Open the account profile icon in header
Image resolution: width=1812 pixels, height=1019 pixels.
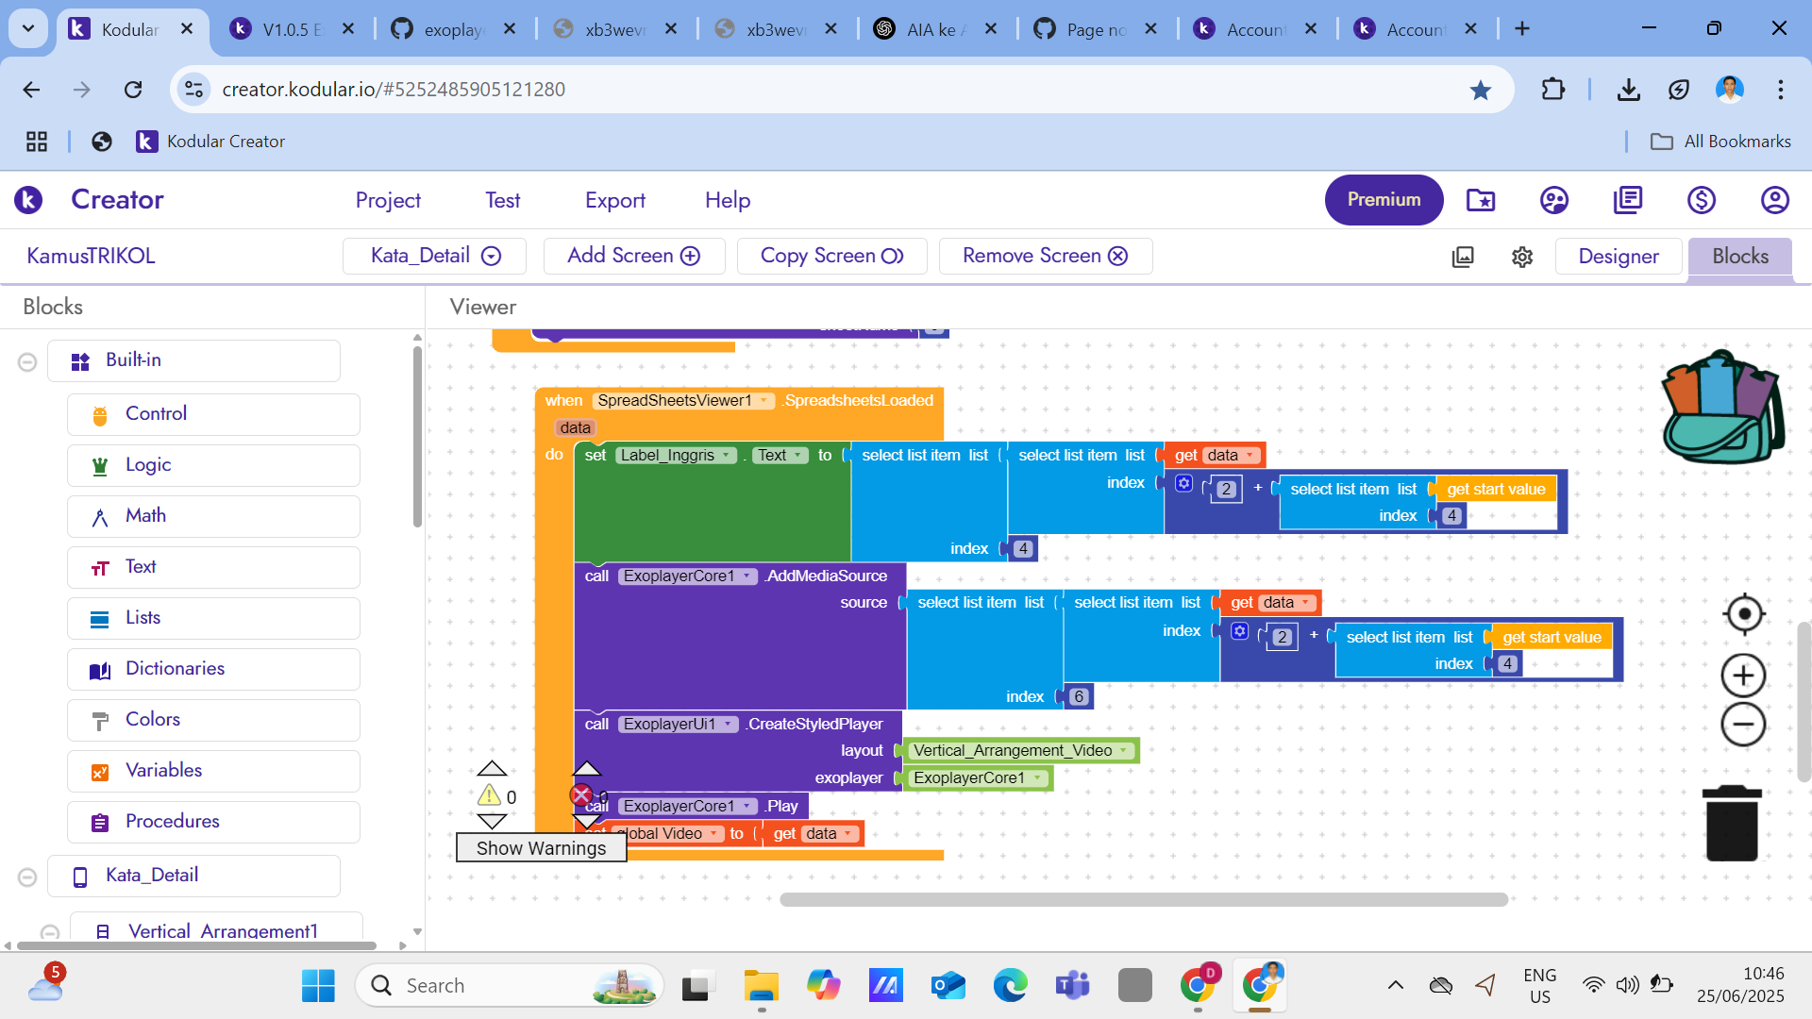click(x=1774, y=200)
